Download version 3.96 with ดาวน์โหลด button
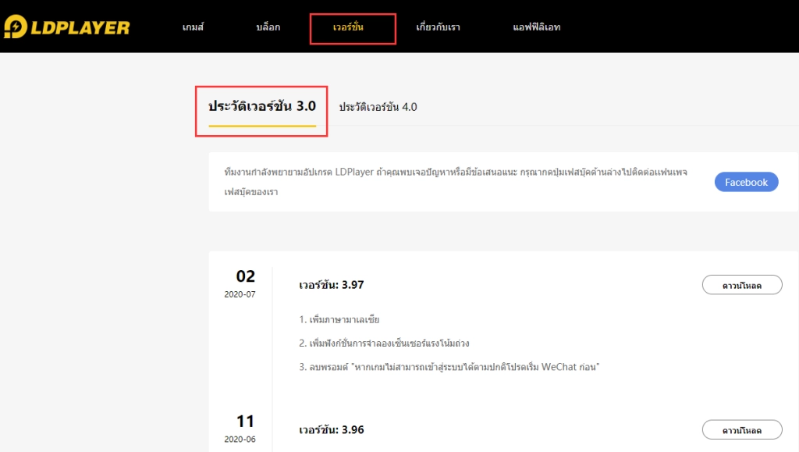Viewport: 799px width, 452px height. (742, 429)
